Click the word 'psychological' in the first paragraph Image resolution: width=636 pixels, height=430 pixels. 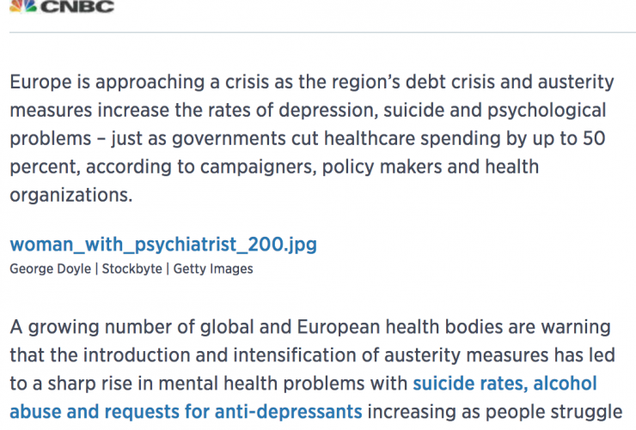coord(547,111)
